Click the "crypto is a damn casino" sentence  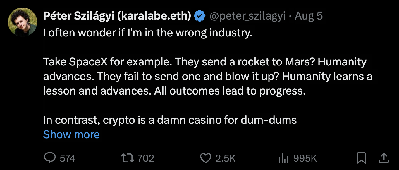point(170,120)
